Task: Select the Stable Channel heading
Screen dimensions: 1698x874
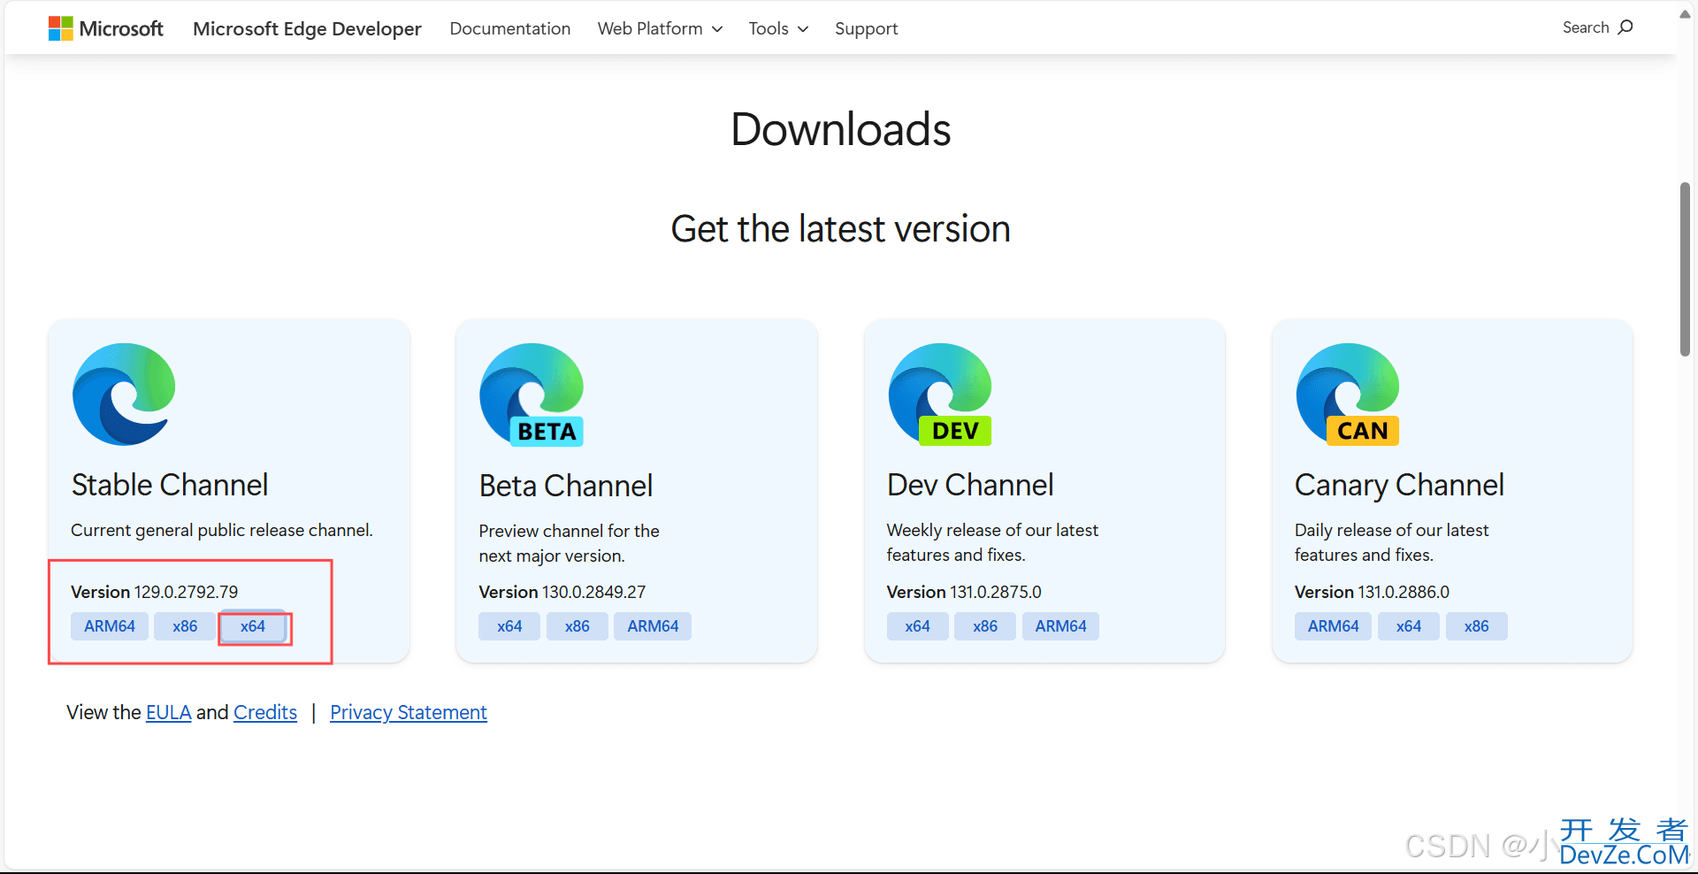Action: point(170,485)
